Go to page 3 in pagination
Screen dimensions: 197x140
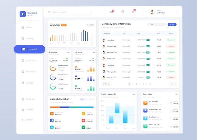pos(136,84)
